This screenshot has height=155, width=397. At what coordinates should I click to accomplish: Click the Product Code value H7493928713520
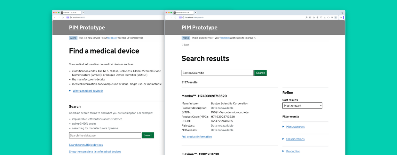pos(223,117)
